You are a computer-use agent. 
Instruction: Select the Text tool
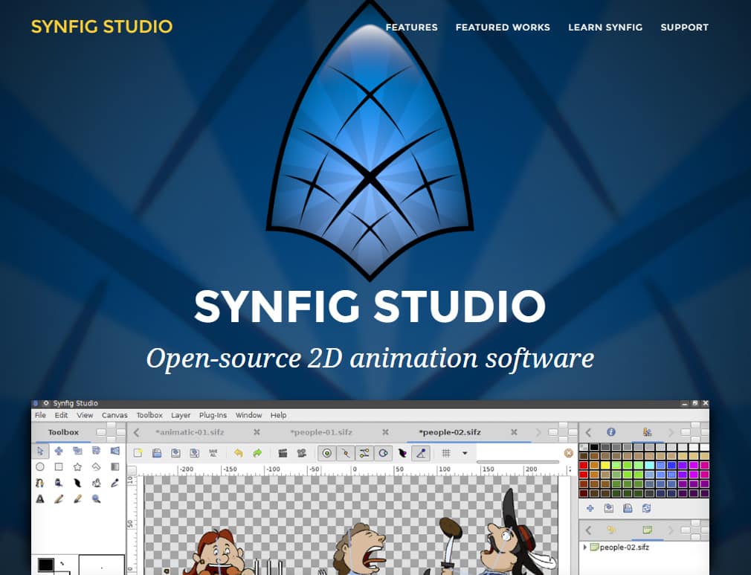pos(40,499)
